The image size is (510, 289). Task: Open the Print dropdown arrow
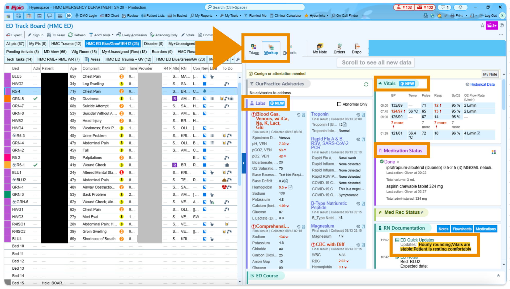coord(466,16)
